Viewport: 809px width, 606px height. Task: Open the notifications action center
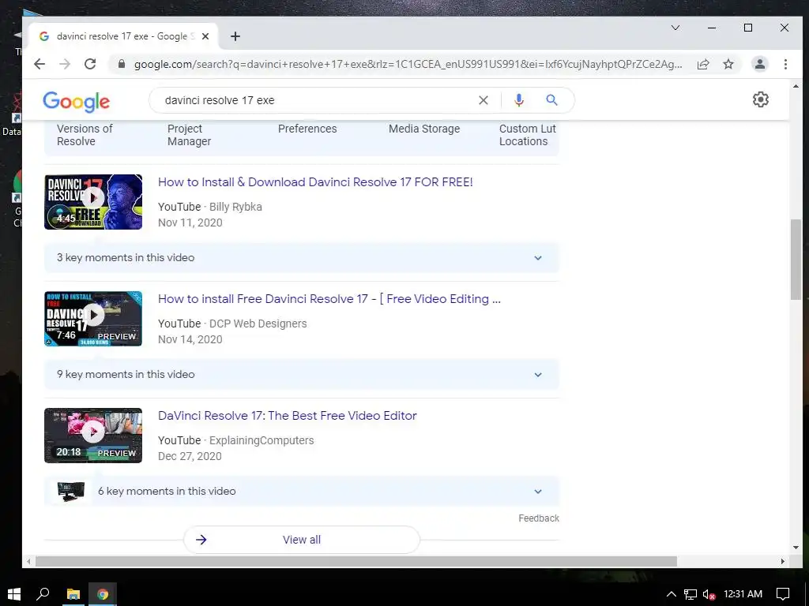point(783,594)
